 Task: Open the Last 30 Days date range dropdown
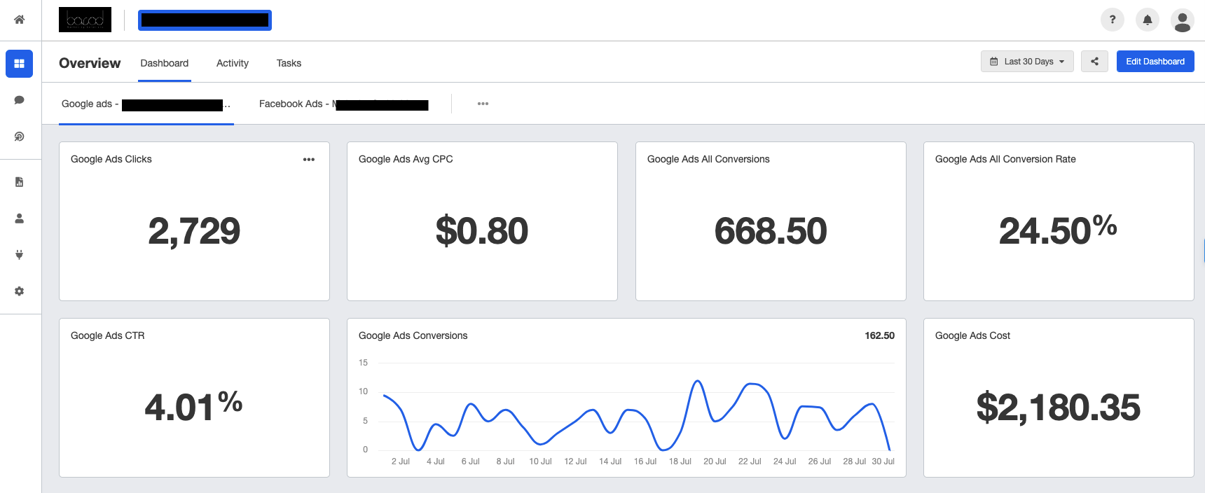click(1027, 62)
